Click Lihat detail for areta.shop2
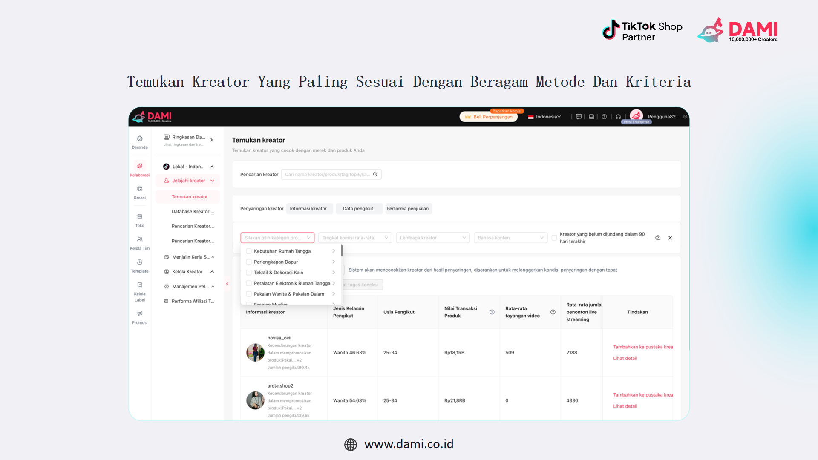The height and width of the screenshot is (460, 818). pyautogui.click(x=625, y=406)
